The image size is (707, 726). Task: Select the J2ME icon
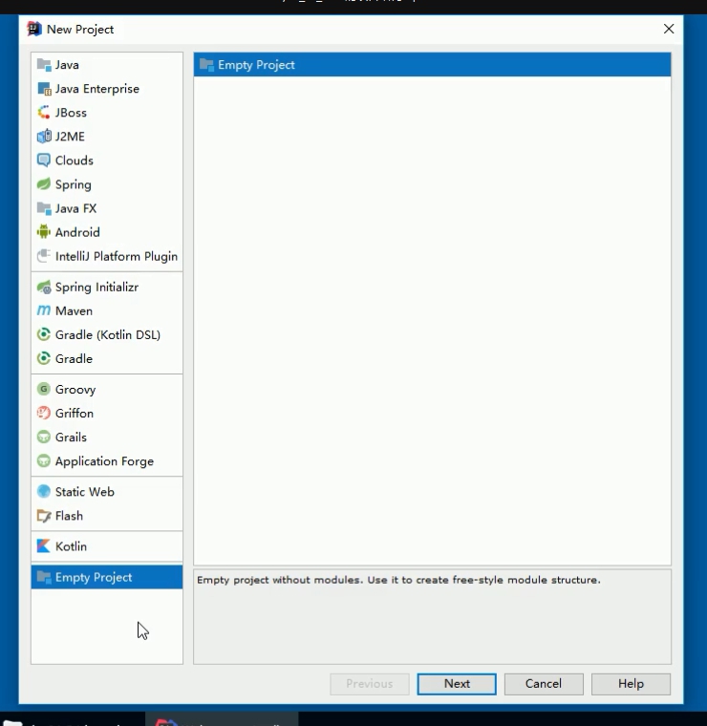(x=44, y=137)
